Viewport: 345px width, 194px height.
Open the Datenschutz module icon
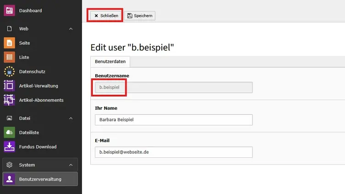[x=9, y=71]
